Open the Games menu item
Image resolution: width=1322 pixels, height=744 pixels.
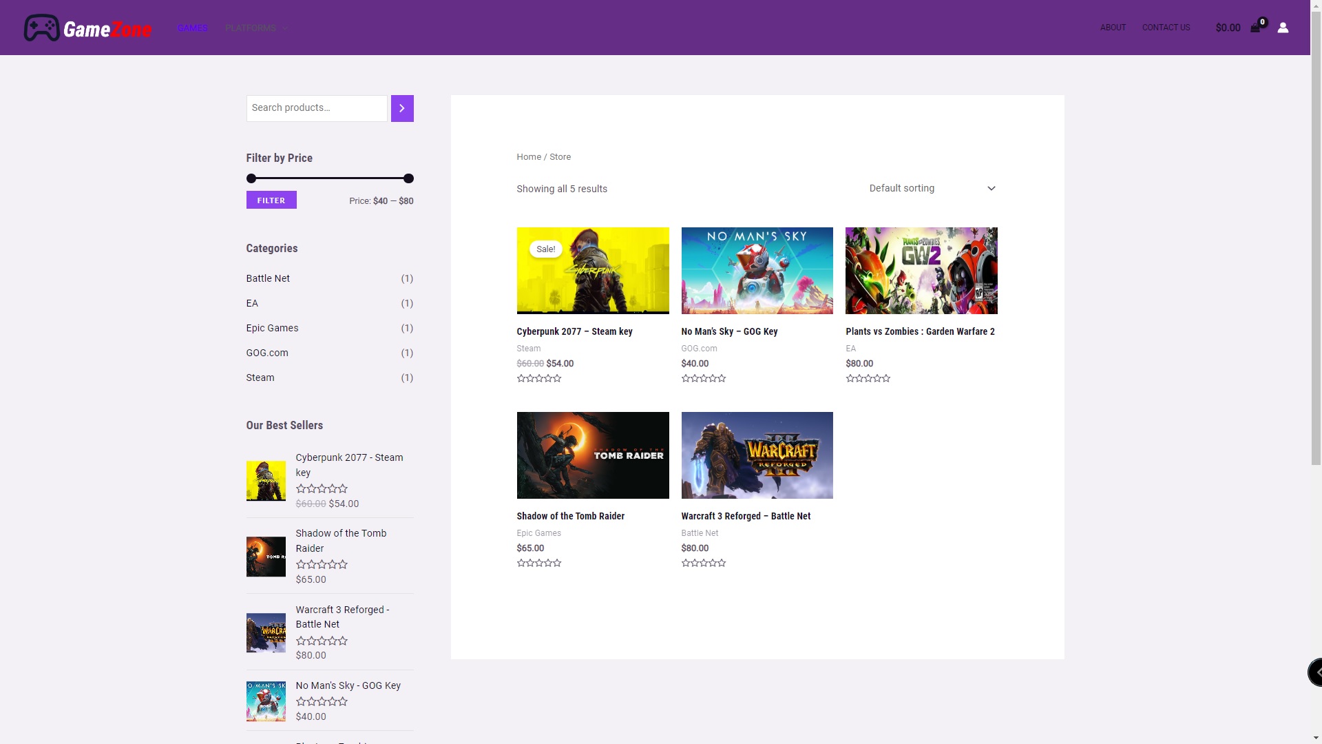click(192, 28)
